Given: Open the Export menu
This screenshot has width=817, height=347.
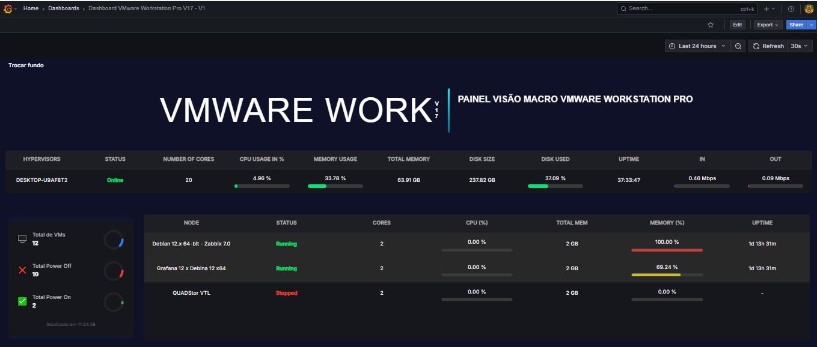Looking at the screenshot, I should click(x=768, y=25).
